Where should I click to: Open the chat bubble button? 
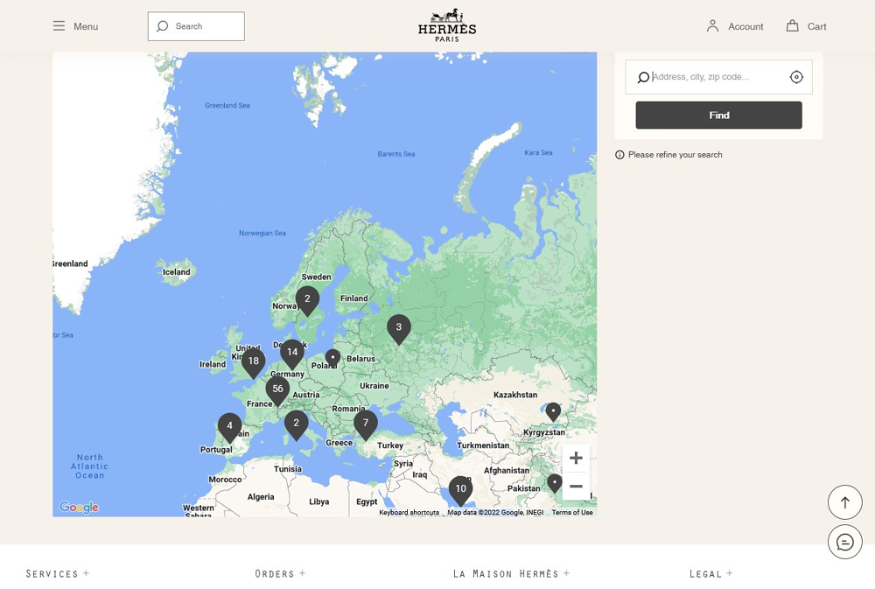[x=844, y=543]
